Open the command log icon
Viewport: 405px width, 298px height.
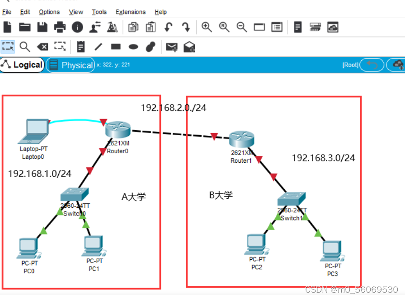(298, 27)
